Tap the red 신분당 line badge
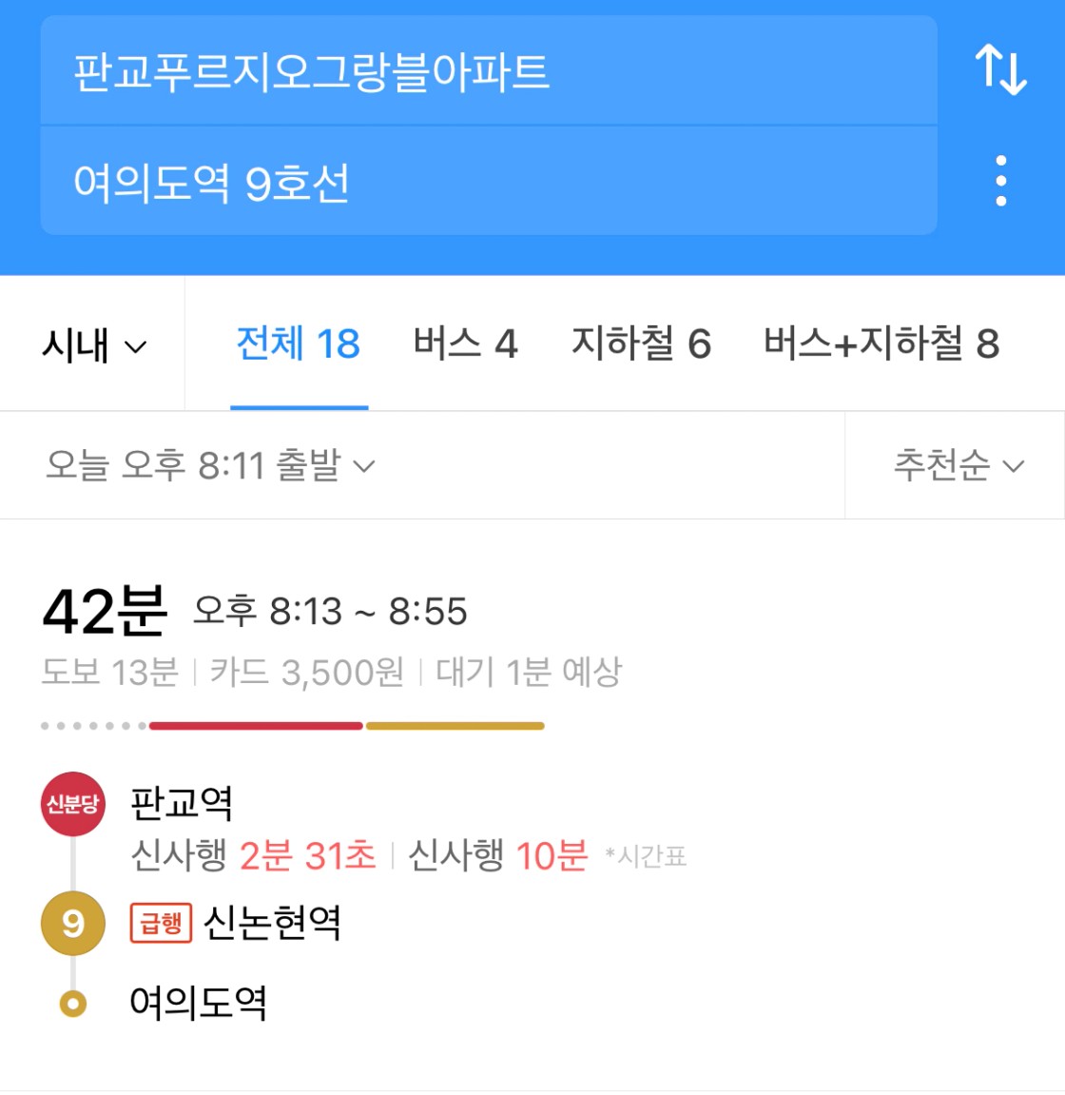This screenshot has height=1095, width=1065. 73,804
